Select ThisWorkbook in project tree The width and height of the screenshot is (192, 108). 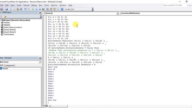(x=9, y=34)
